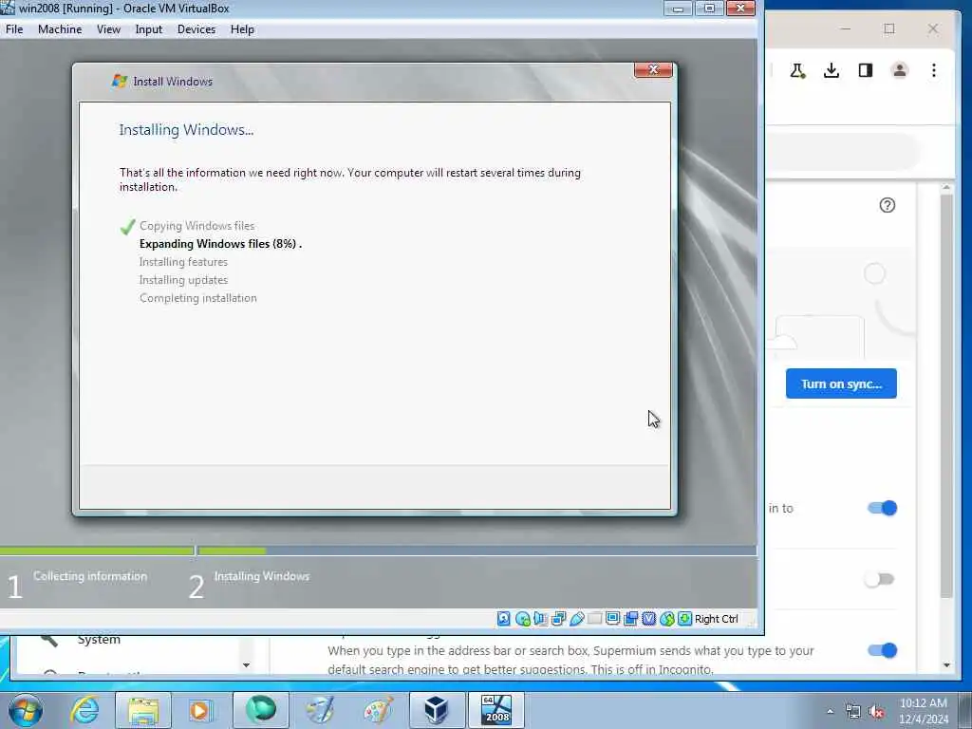This screenshot has width=972, height=729.
Task: Enable the switched-off toggle in browser settings
Action: tap(879, 580)
